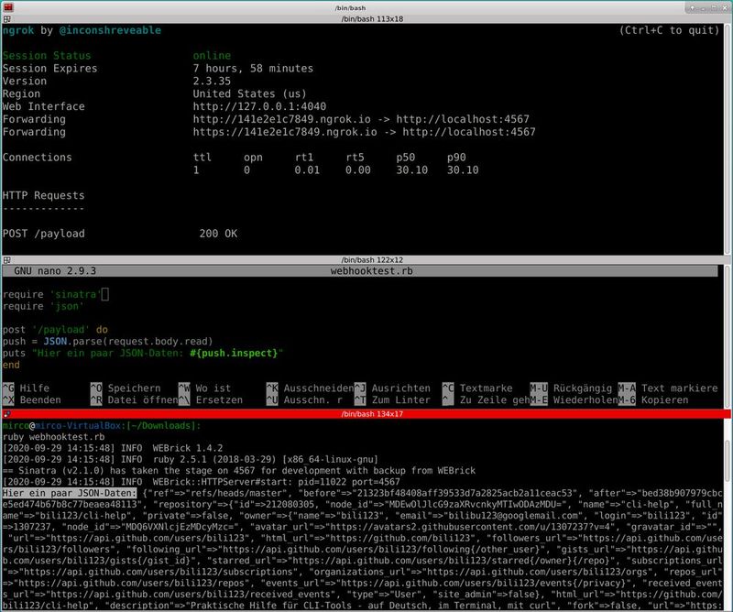Click the 'WEBrick 1.4.2' log line
733x612 pixels.
[x=112, y=448]
